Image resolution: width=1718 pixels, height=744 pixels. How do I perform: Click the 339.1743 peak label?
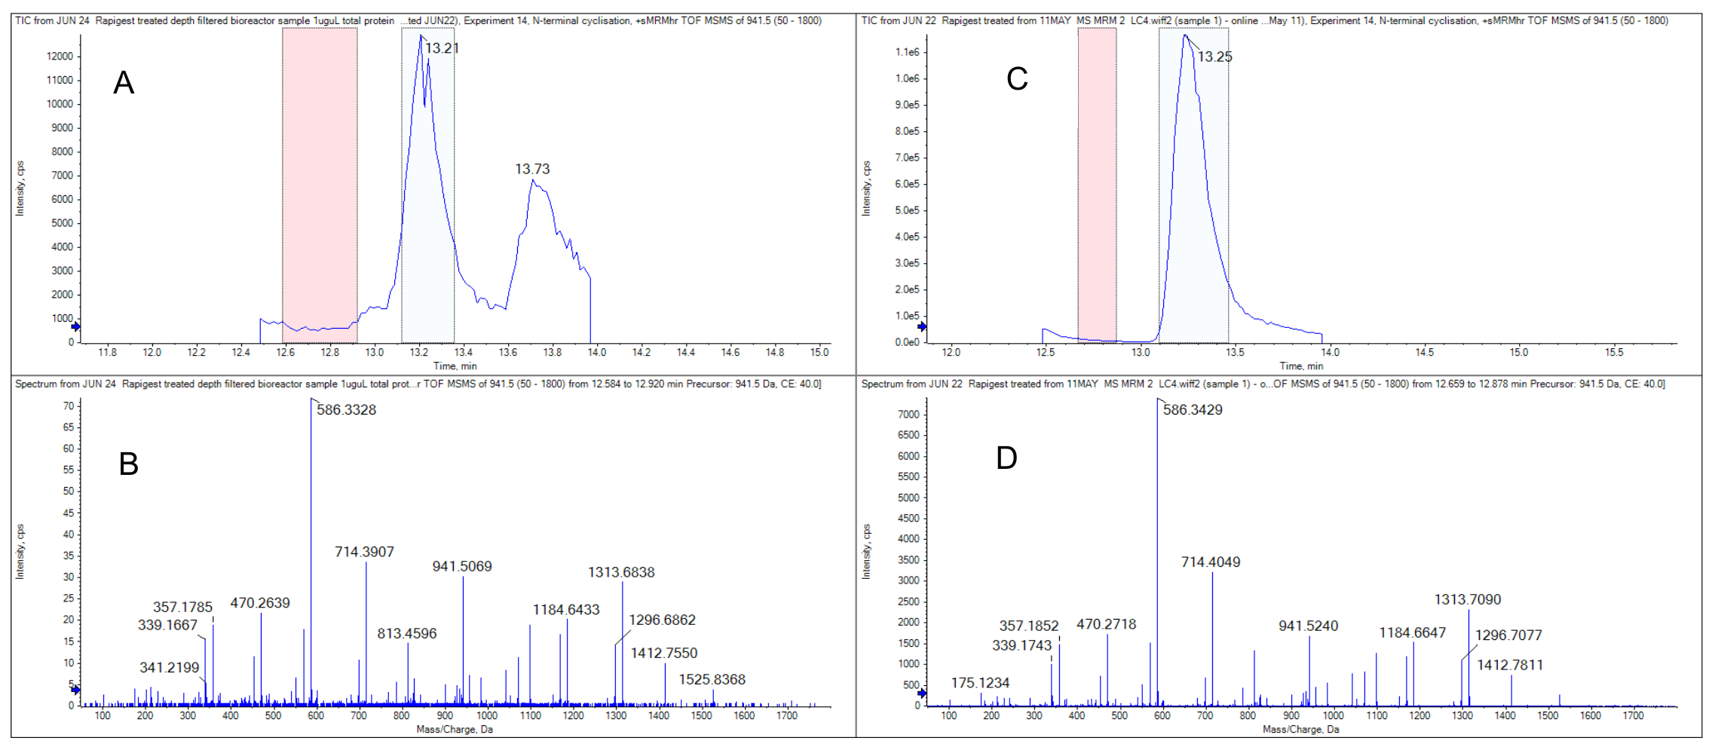click(x=1021, y=645)
